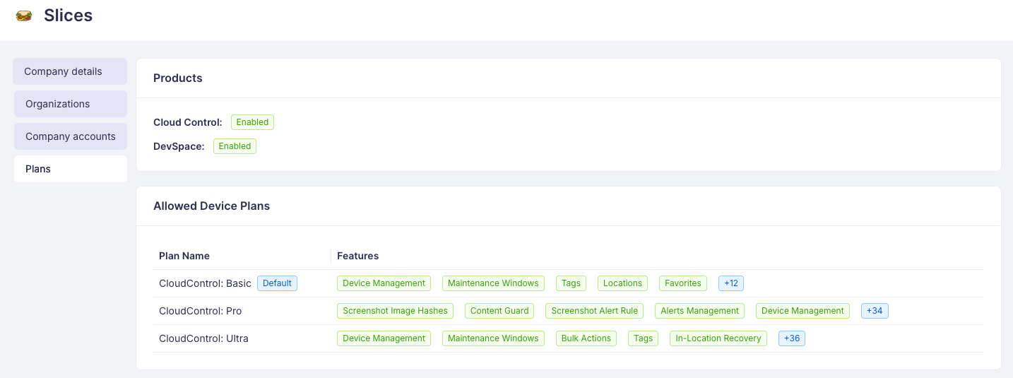Image resolution: width=1013 pixels, height=378 pixels.
Task: Select the CloudControl: Ultra plan name
Action: pyautogui.click(x=203, y=338)
